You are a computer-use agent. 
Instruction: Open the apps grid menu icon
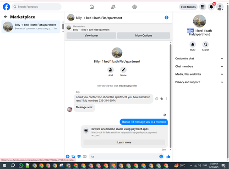click(x=202, y=7)
